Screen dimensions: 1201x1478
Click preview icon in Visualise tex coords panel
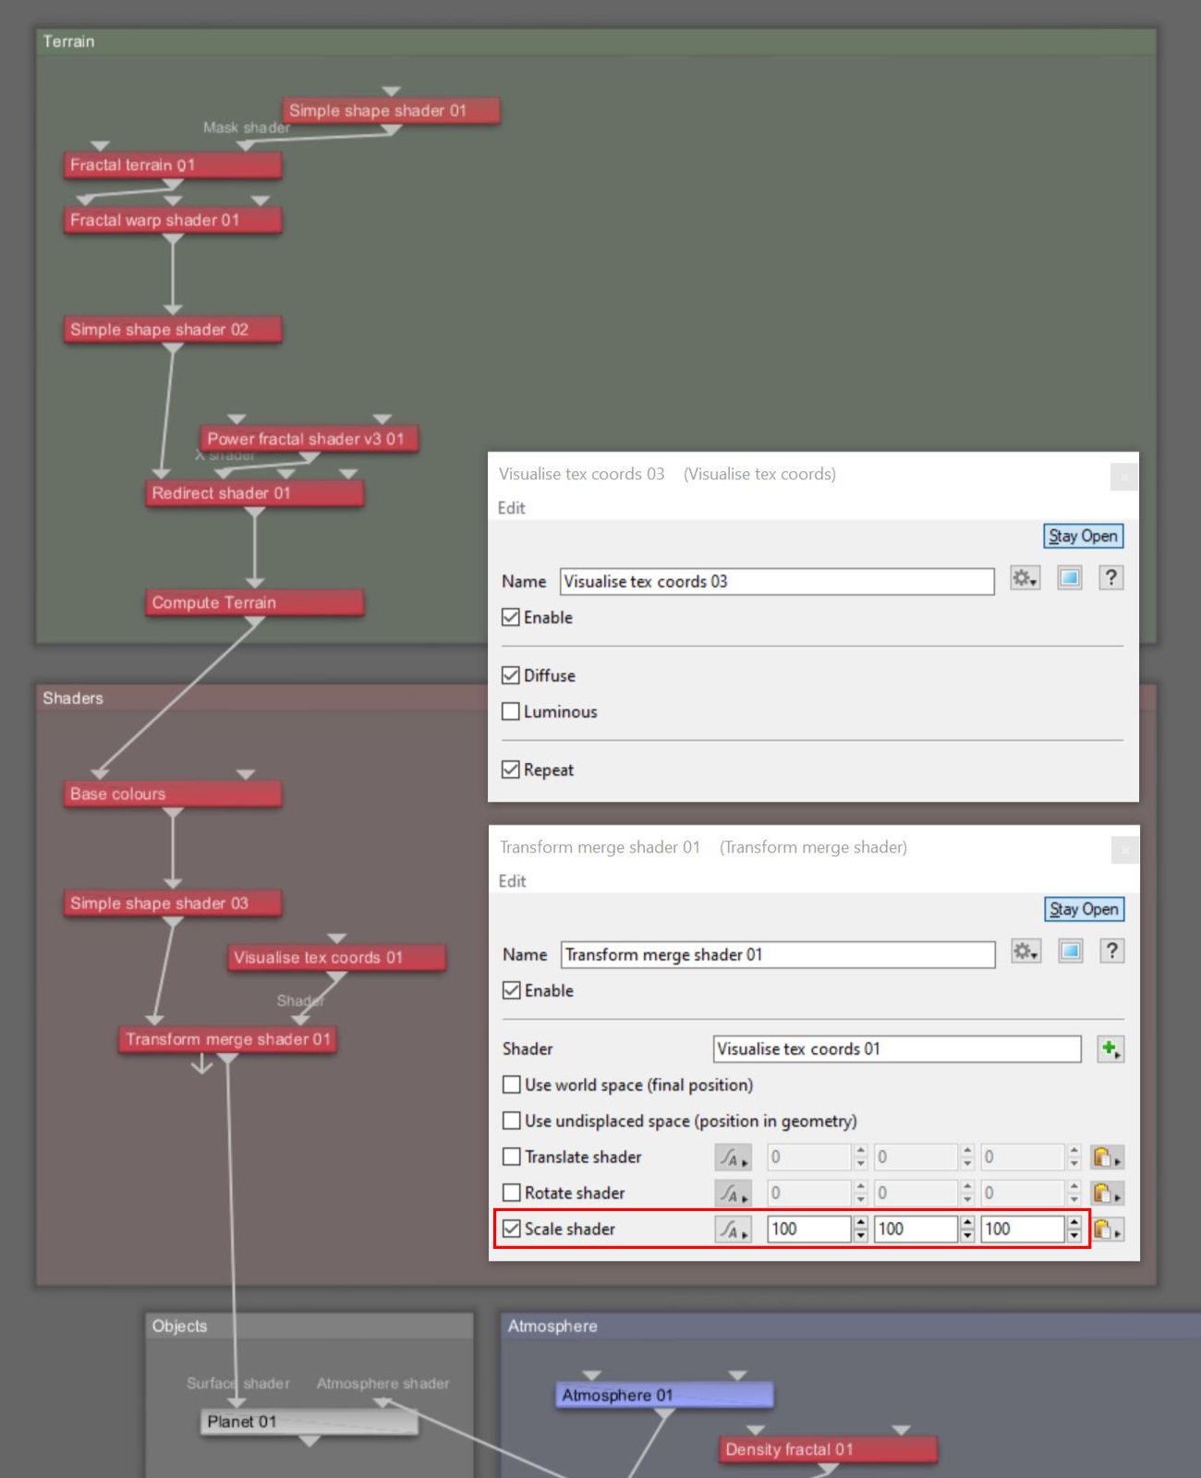(1070, 578)
